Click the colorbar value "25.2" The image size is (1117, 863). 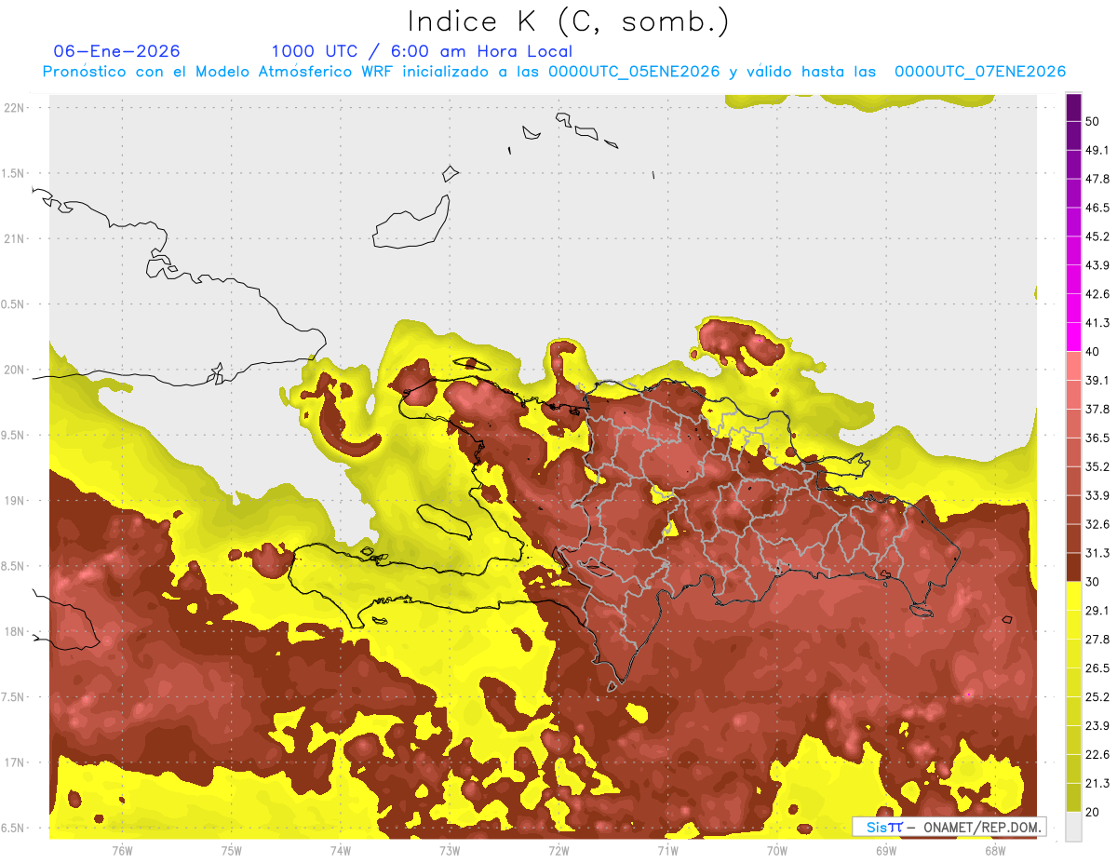(x=1098, y=697)
